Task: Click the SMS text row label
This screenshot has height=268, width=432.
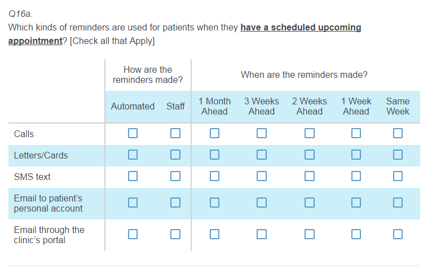Action: coord(32,177)
